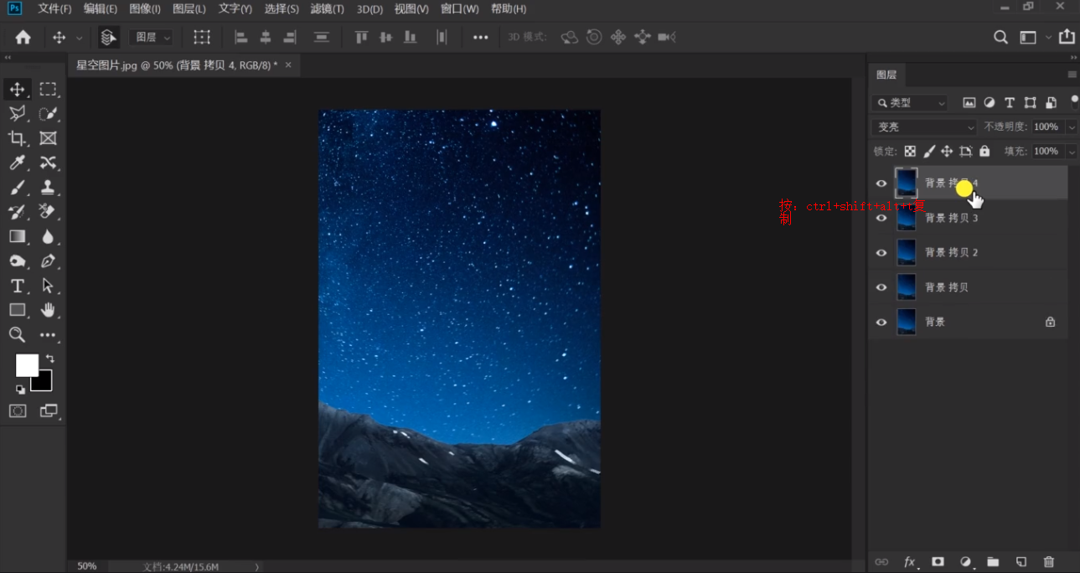Toggle lock all padlock icon
This screenshot has height=573, width=1080.
coord(984,152)
